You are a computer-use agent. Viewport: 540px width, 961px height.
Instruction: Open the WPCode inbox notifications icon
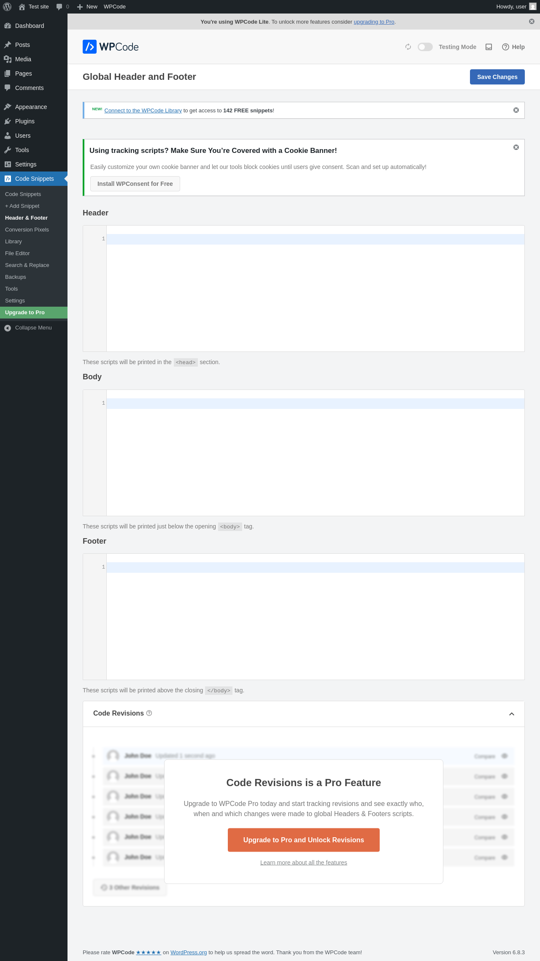[x=489, y=47]
